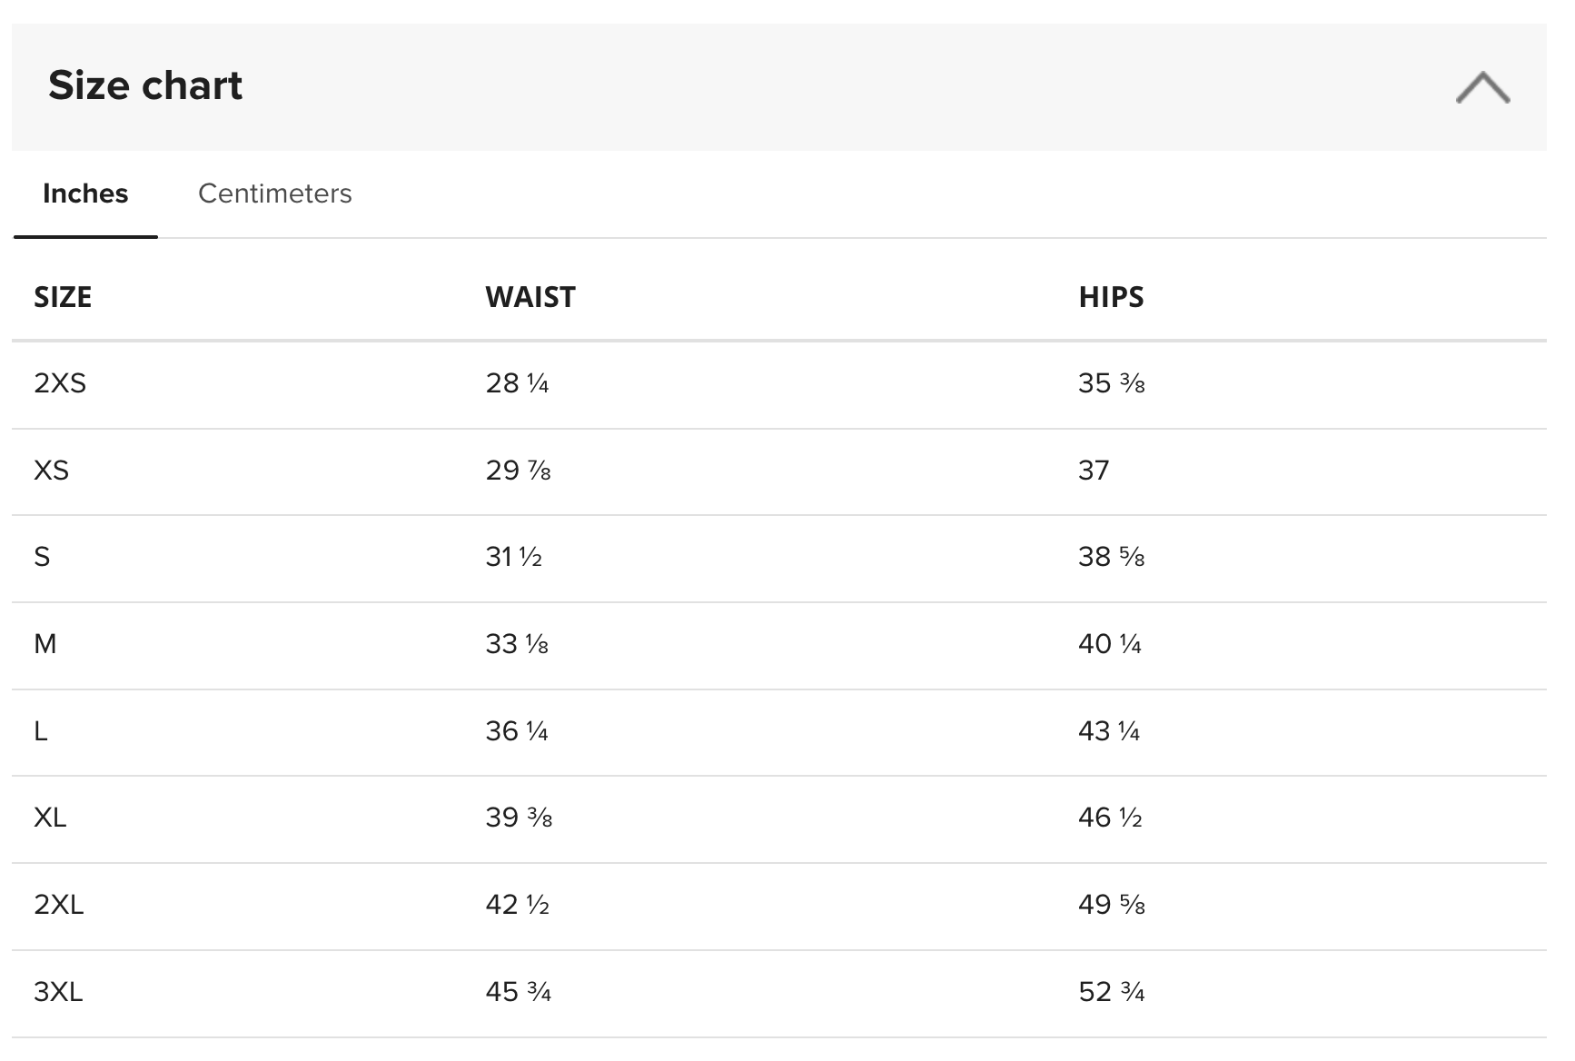This screenshot has height=1061, width=1575.
Task: Switch to the Centimeters tab
Action: point(274,193)
